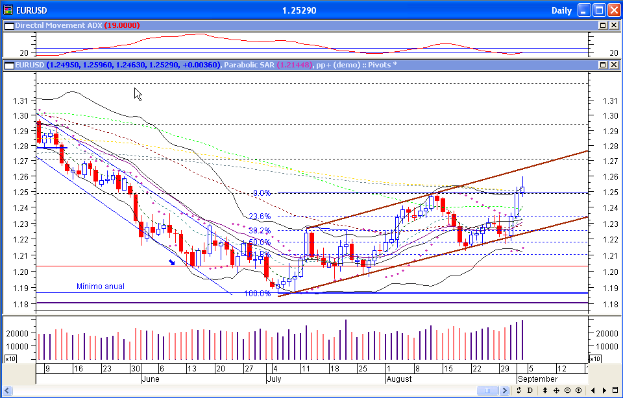The image size is (623, 398).
Task: Click the 'Directnl Movement ADX' pane title
Action: [x=59, y=25]
